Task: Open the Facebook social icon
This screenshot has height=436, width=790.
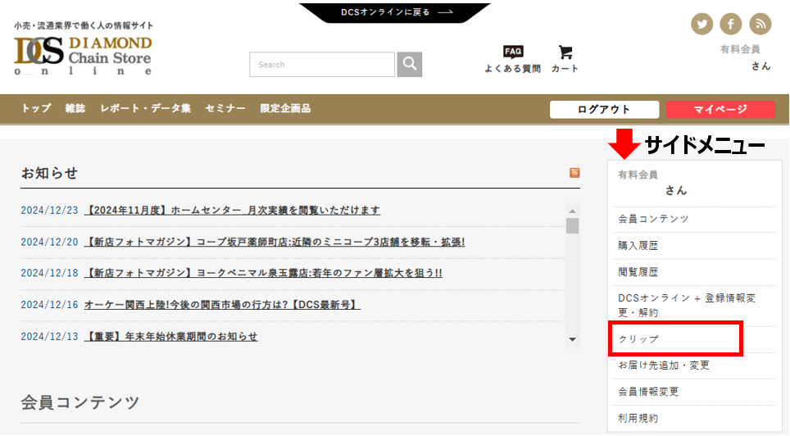Action: click(x=731, y=25)
